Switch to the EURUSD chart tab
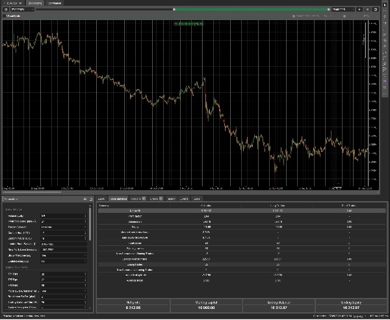 [x=13, y=3]
